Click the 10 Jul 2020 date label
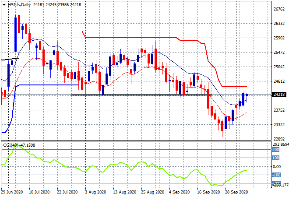The width and height of the screenshot is (289, 197). [x=39, y=192]
